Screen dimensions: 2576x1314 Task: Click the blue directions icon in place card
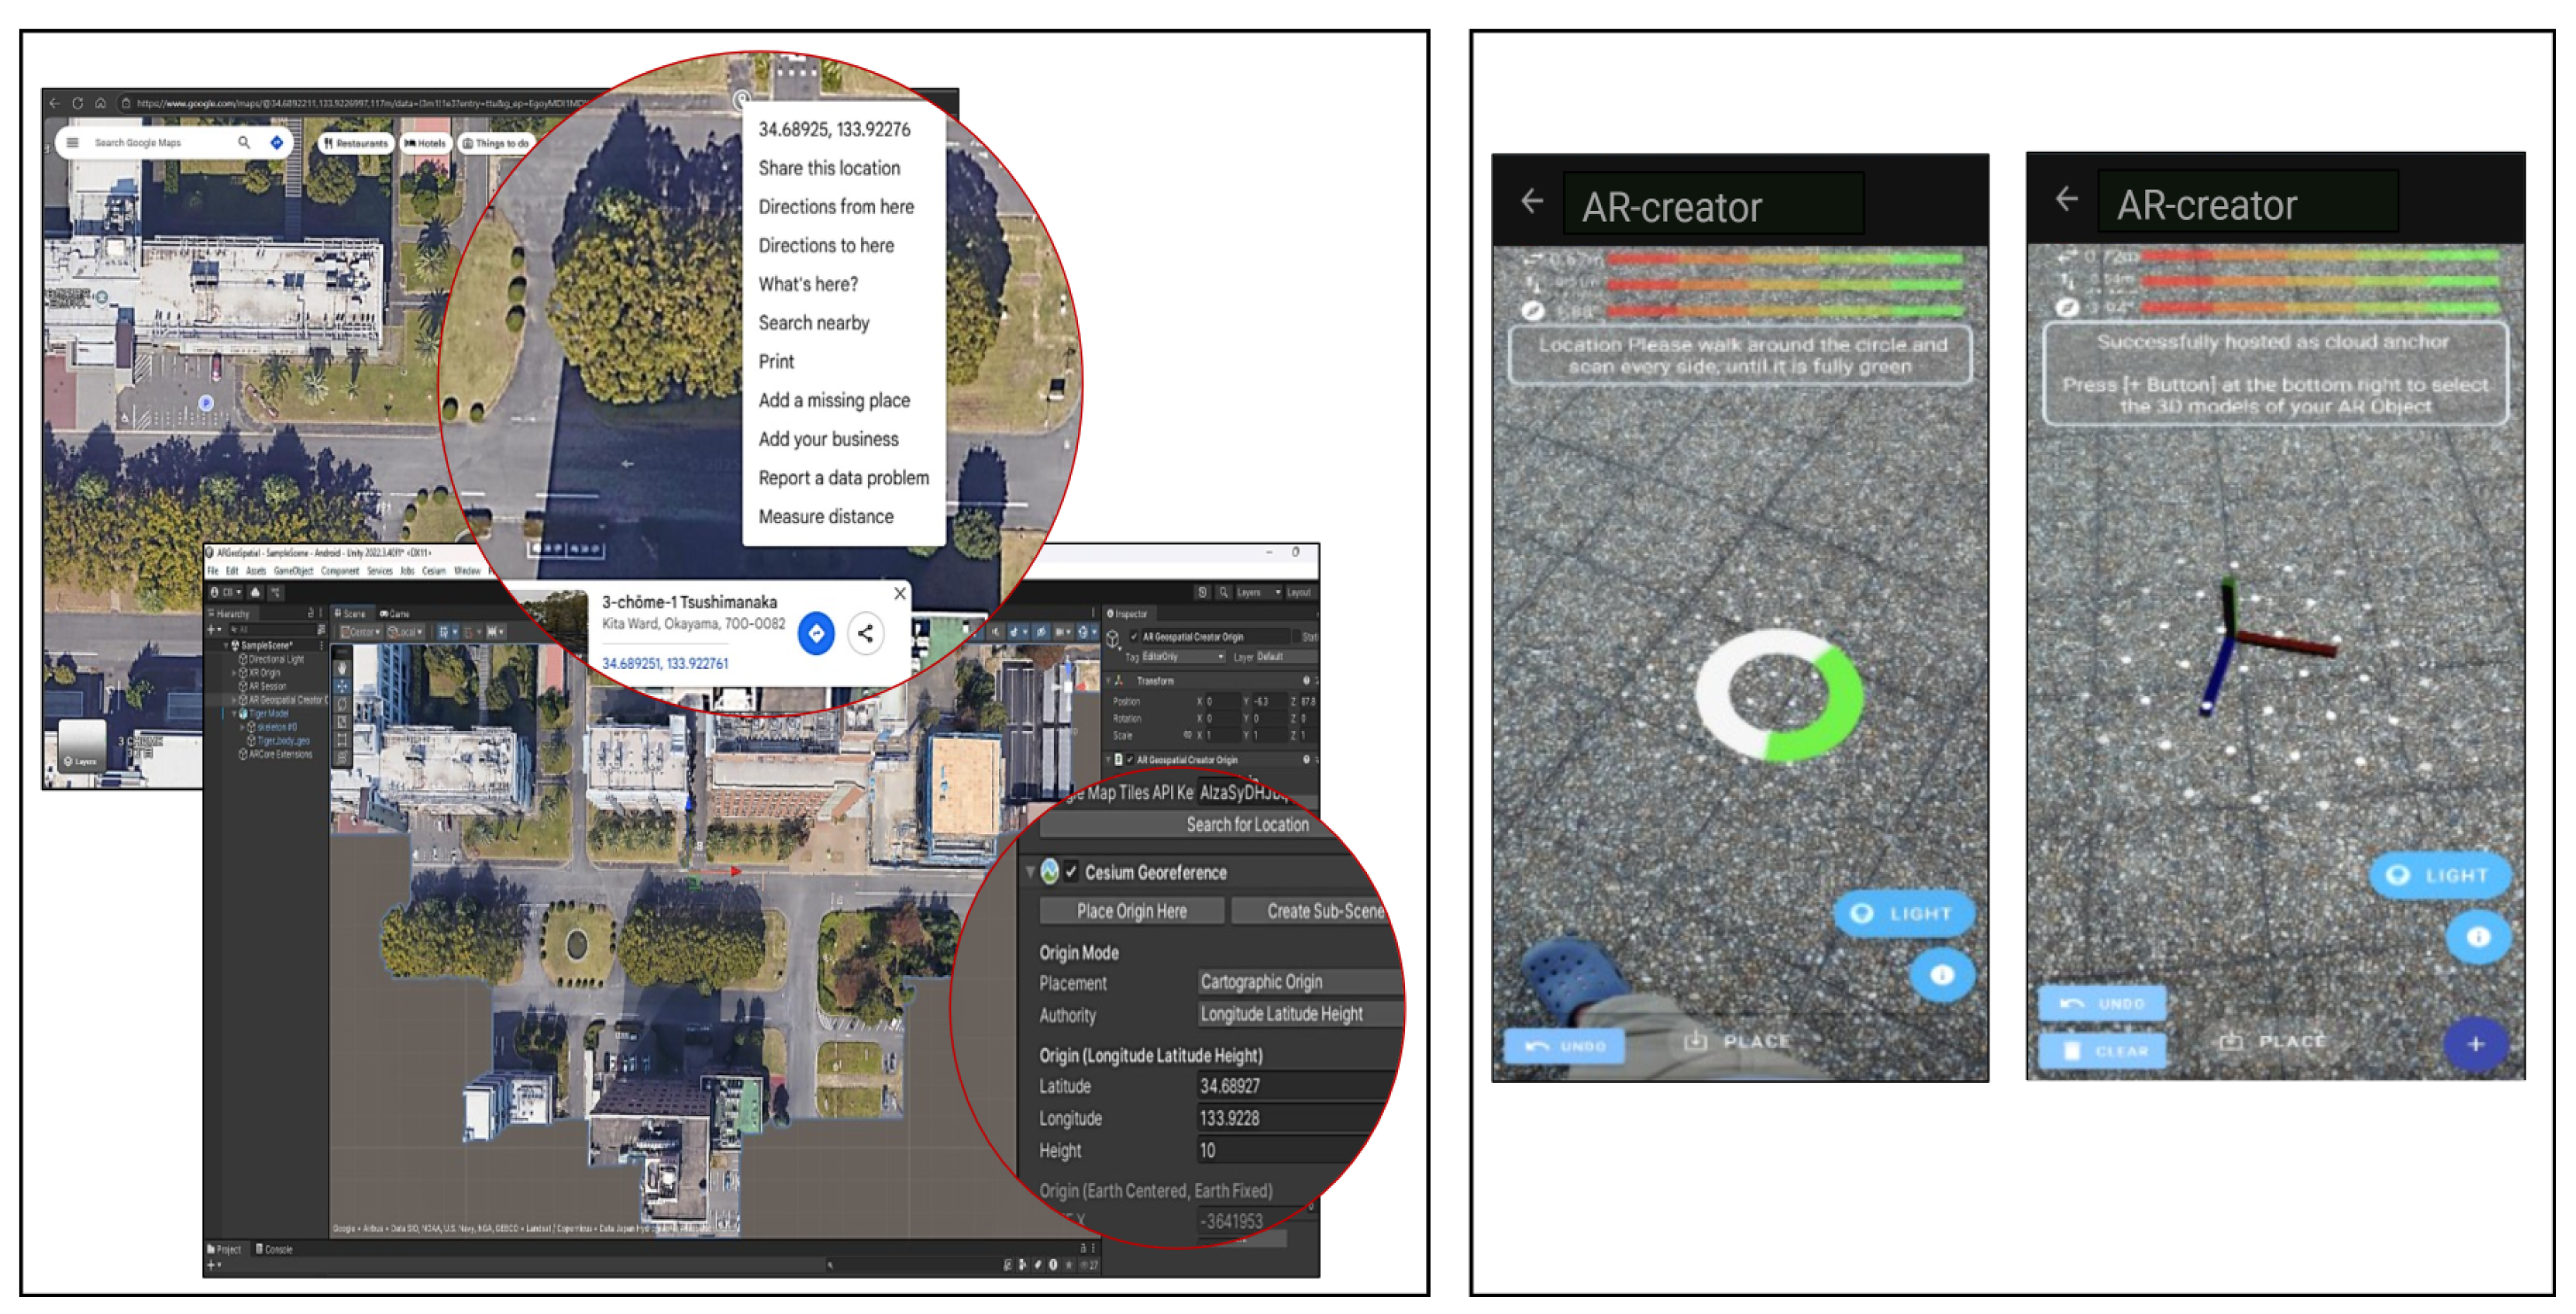[816, 633]
